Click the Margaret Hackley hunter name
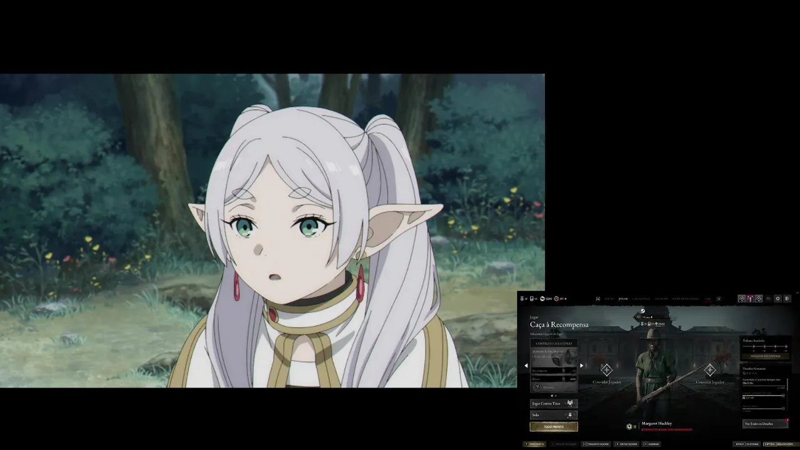Image resolution: width=800 pixels, height=450 pixels. (x=657, y=423)
